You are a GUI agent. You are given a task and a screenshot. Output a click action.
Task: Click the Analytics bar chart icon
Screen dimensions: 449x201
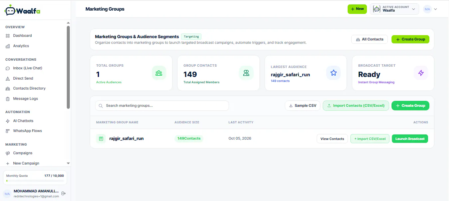pos(8,46)
